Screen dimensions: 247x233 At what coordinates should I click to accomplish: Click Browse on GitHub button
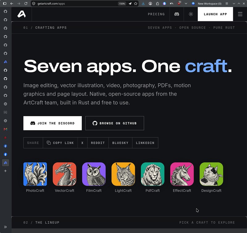[x=115, y=123]
